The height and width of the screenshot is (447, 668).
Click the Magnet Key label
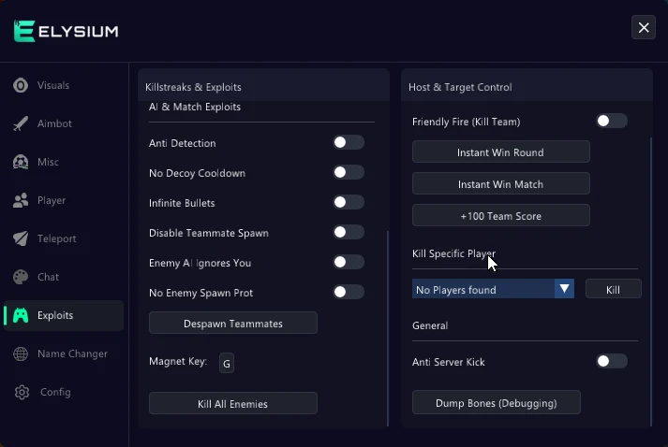pos(178,362)
